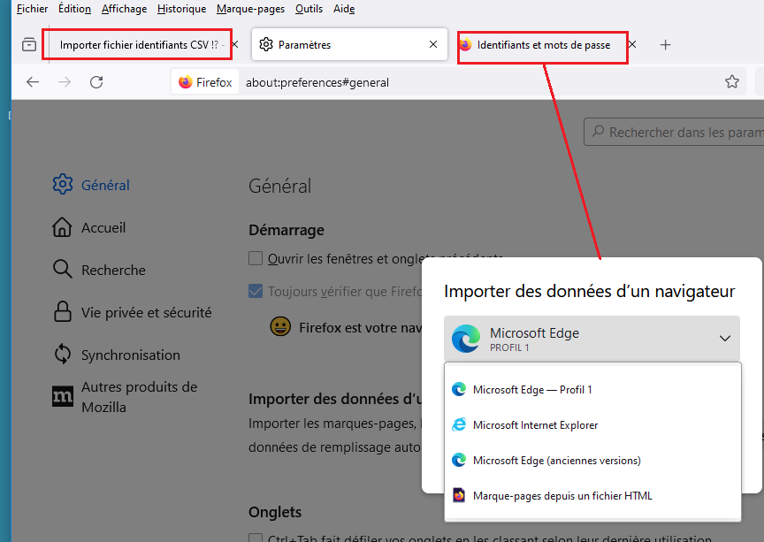This screenshot has height=542, width=764.
Task: Open the Affichage menu
Action: [125, 9]
